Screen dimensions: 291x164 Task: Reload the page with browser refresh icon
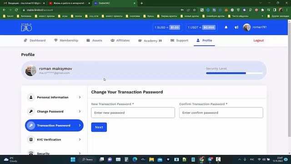coord(16,10)
